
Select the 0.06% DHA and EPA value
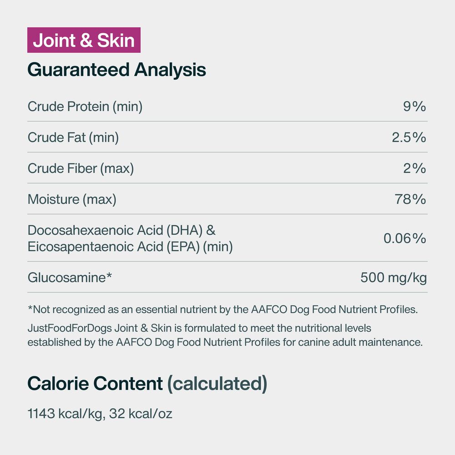[404, 238]
